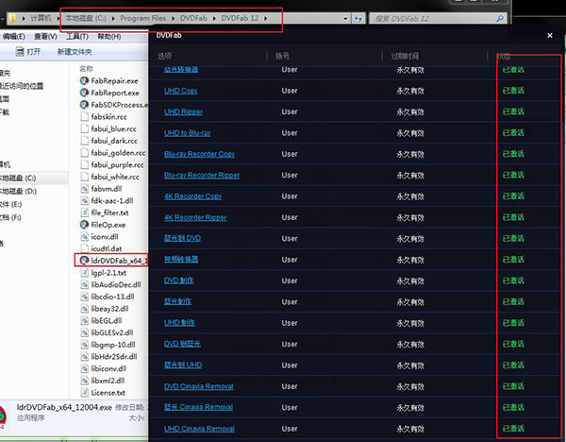Select the lgpl-2.1.txt file icon
566x442 pixels.
(x=85, y=273)
